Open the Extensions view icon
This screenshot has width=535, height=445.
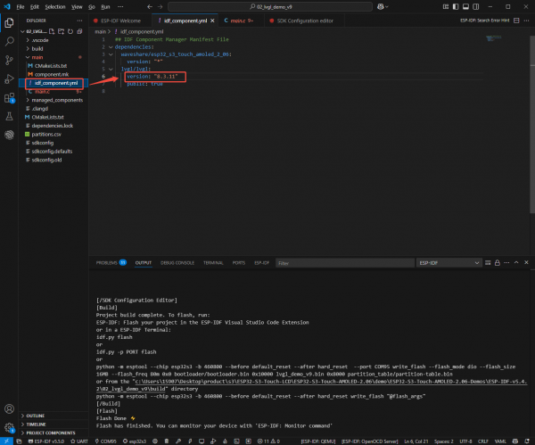[9, 98]
